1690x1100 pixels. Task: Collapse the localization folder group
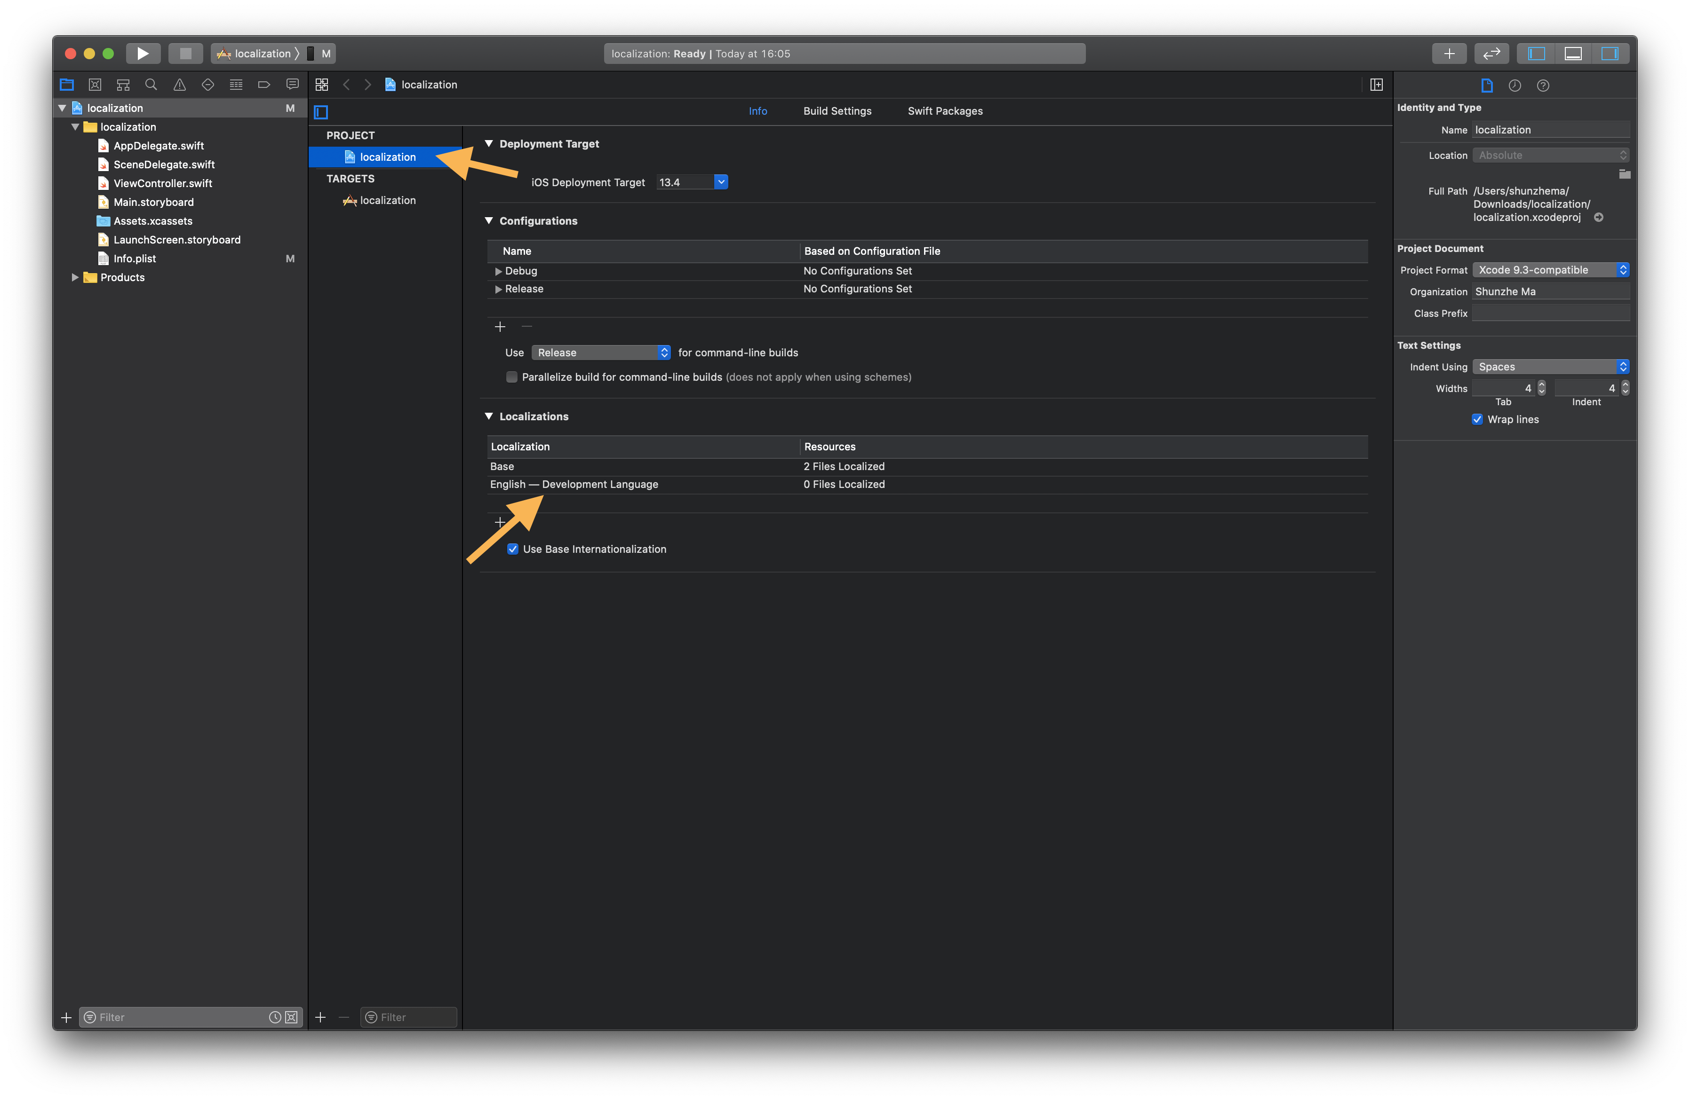(75, 127)
